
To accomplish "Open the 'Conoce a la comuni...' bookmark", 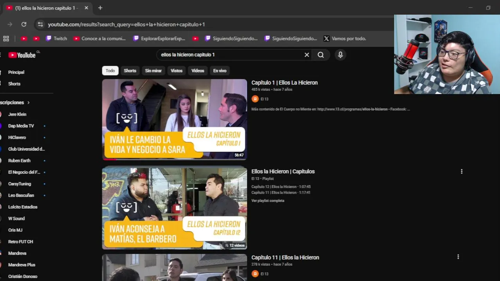I will [x=99, y=39].
